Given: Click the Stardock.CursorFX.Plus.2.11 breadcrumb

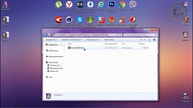Looking at the screenshot, I should pos(79,35).
